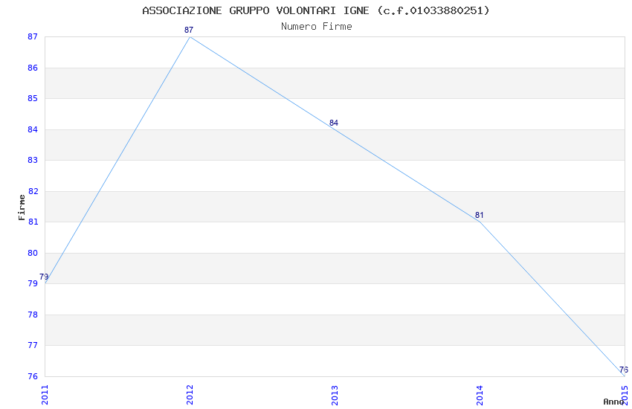Click the y-axis tick value 83
The height and width of the screenshot is (409, 632).
[33, 160]
